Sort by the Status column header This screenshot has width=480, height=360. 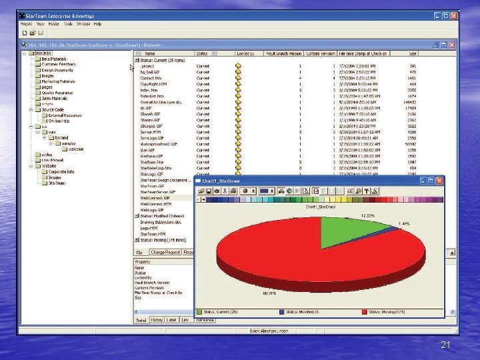(x=214, y=53)
